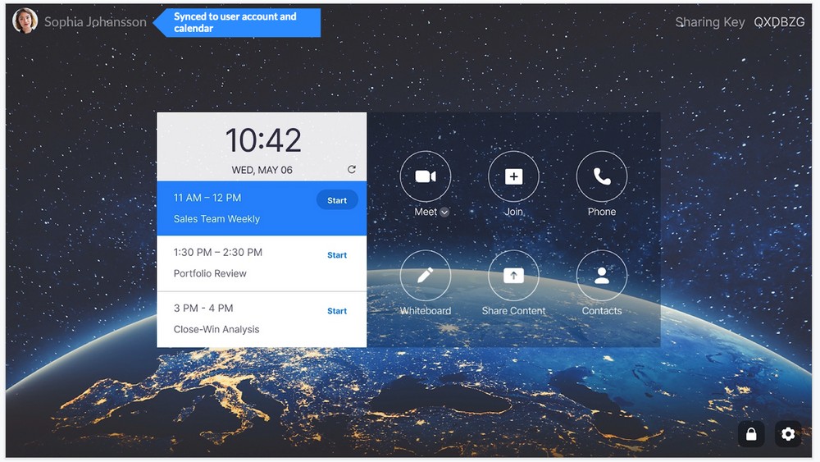Image resolution: width=820 pixels, height=462 pixels.
Task: Click the Whiteboard label text
Action: 425,311
